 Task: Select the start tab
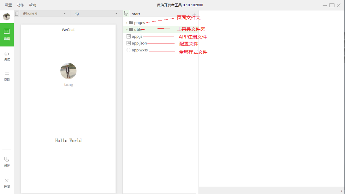click(136, 14)
